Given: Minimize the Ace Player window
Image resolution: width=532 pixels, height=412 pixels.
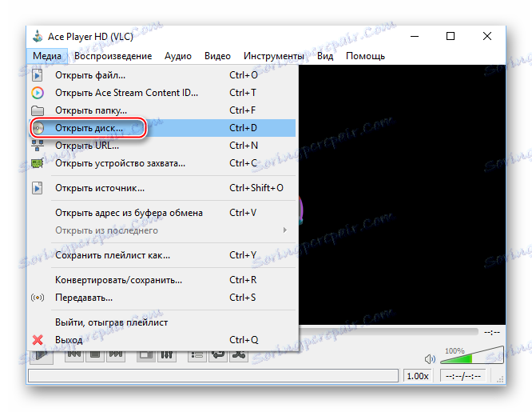Looking at the screenshot, I should 415,36.
